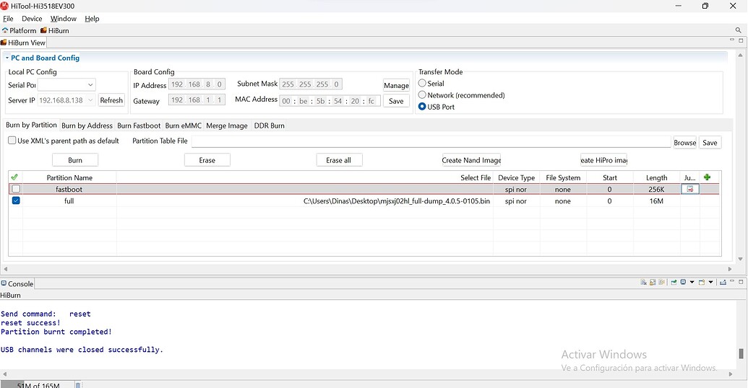
Task: Click the heap memory status 51M of 165M
Action: 38,384
